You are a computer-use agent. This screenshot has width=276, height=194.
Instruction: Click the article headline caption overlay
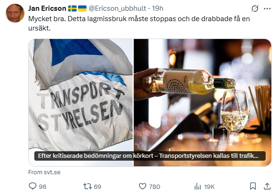point(150,156)
